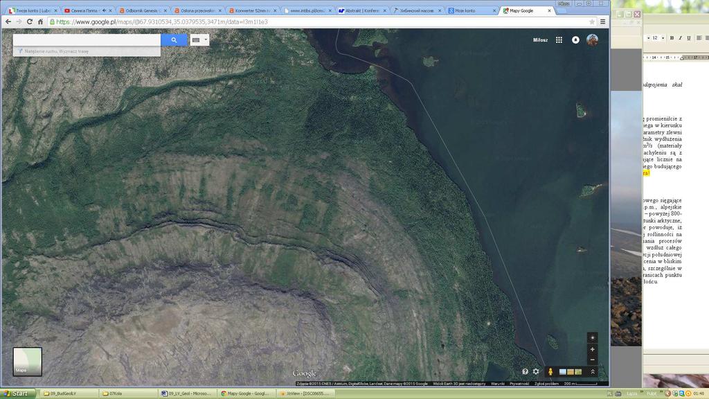Open Google notifications bell
Screen dimensions: 709x399
coord(575,39)
